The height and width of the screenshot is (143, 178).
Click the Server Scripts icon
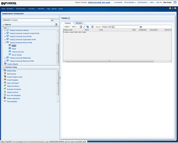(10, 55)
